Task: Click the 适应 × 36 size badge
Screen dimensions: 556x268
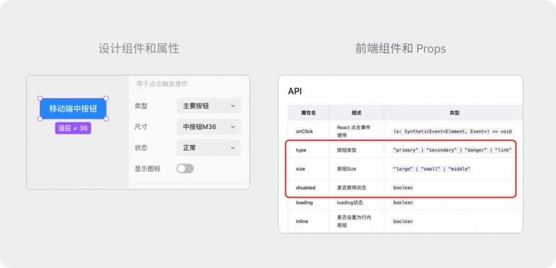Action: pyautogui.click(x=73, y=128)
